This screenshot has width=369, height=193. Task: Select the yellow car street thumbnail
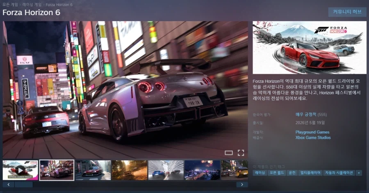tap(235, 170)
